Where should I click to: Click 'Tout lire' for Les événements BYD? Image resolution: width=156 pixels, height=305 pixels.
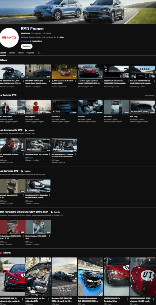point(31,130)
